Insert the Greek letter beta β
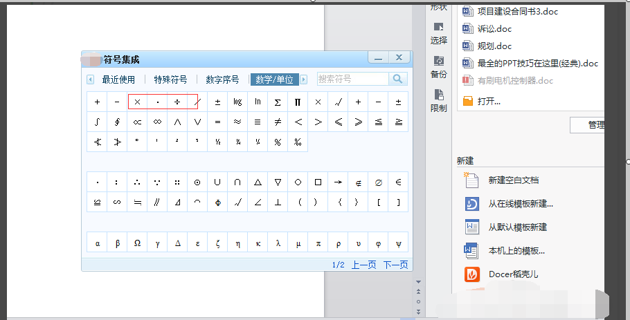 pyautogui.click(x=117, y=243)
